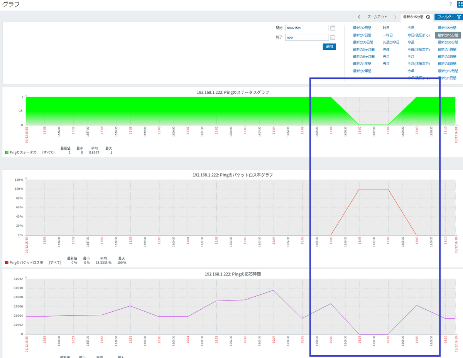Screen dimensions: 463x358
Task: Select the 最新の15分間 time tab
Action: [x=413, y=17]
